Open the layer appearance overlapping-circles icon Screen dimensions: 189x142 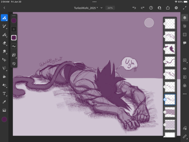click(184, 86)
